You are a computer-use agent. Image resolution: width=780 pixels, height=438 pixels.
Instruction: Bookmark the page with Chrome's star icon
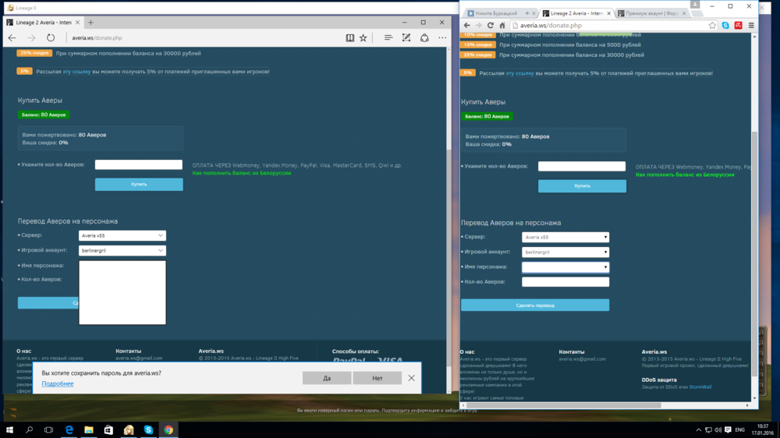712,26
